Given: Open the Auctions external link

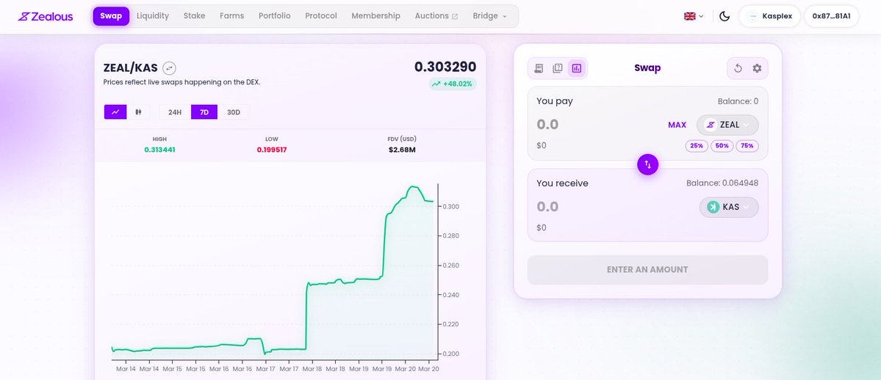Looking at the screenshot, I should [x=436, y=15].
